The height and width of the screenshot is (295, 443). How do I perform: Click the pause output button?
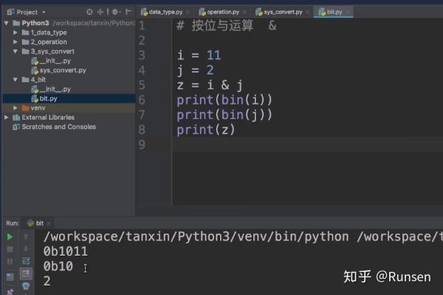(10, 261)
